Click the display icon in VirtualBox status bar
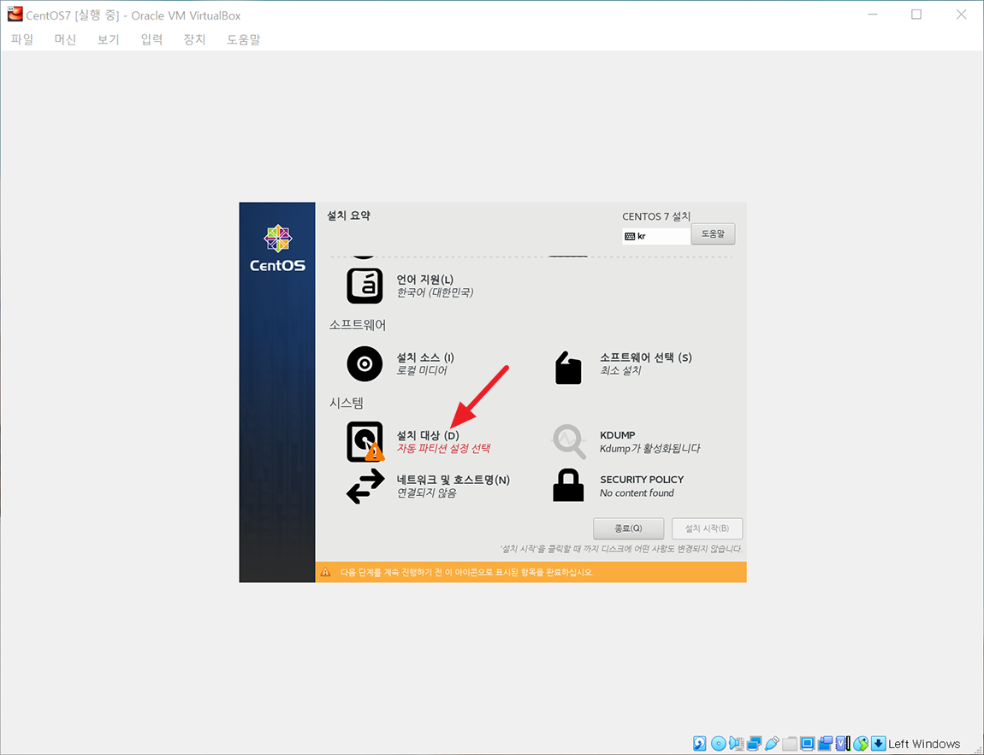Image resolution: width=984 pixels, height=755 pixels. point(808,743)
